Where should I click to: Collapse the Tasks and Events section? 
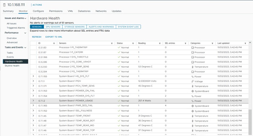25,47
